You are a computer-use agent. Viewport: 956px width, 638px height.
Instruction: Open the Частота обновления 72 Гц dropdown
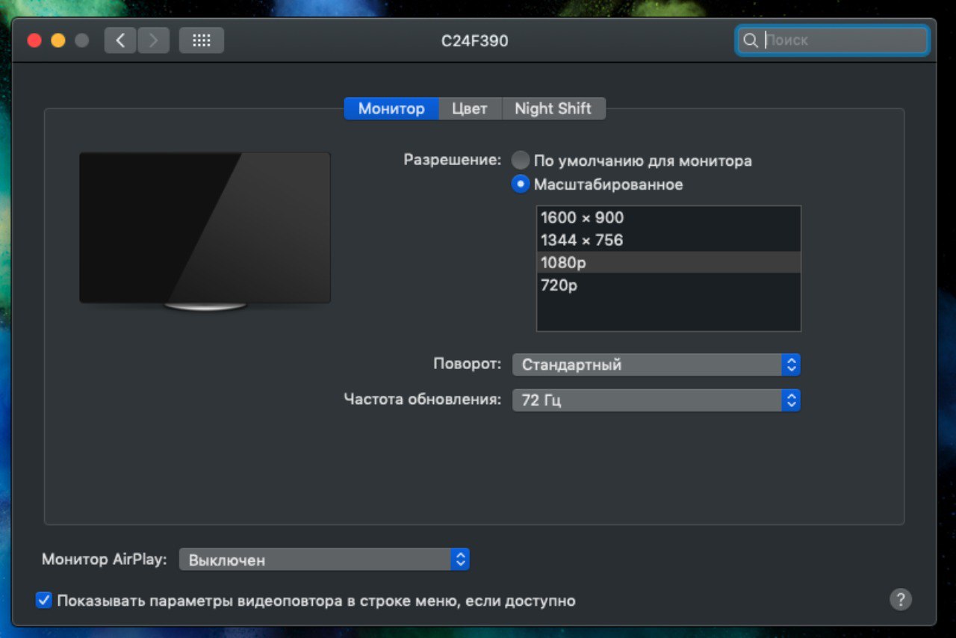pyautogui.click(x=657, y=400)
